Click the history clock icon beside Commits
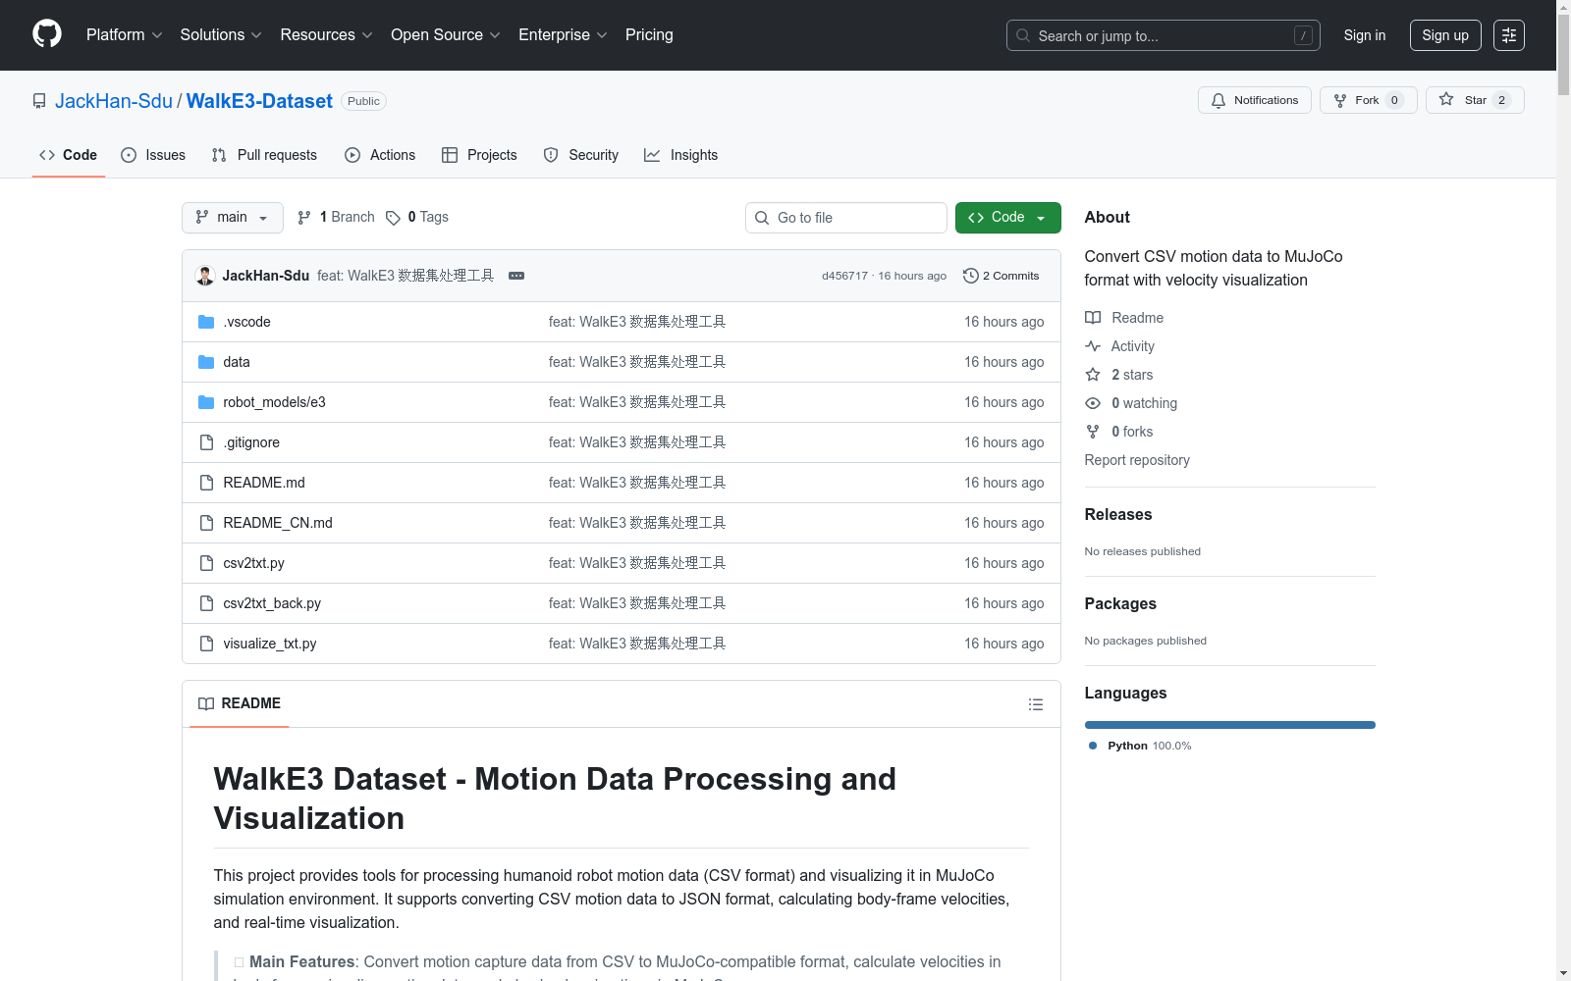 [971, 276]
